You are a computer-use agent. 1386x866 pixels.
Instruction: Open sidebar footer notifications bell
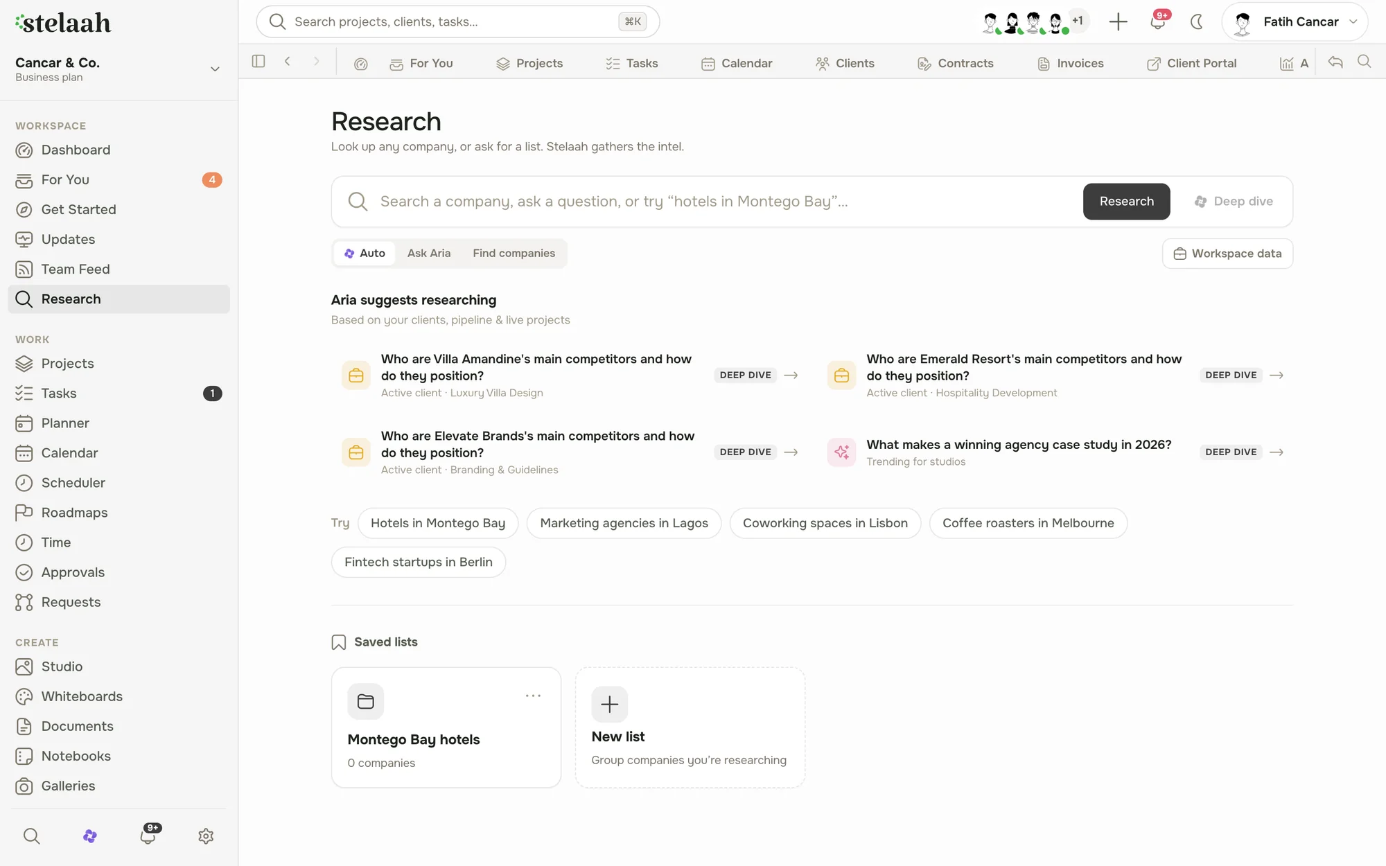pos(148,836)
